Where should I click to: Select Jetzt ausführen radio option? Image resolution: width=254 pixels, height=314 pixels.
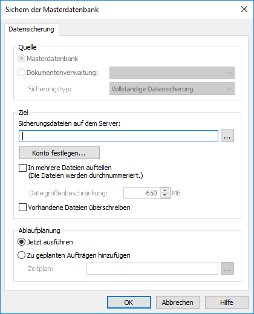tap(21, 242)
